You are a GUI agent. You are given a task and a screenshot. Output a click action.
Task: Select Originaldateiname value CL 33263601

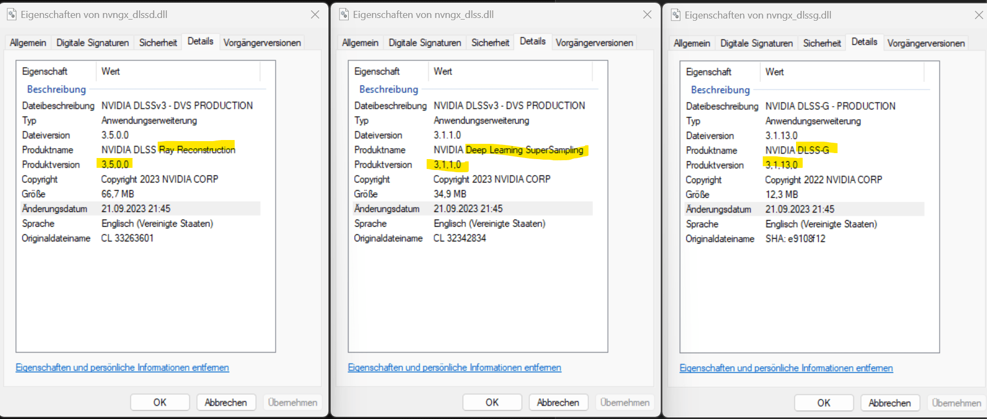127,238
